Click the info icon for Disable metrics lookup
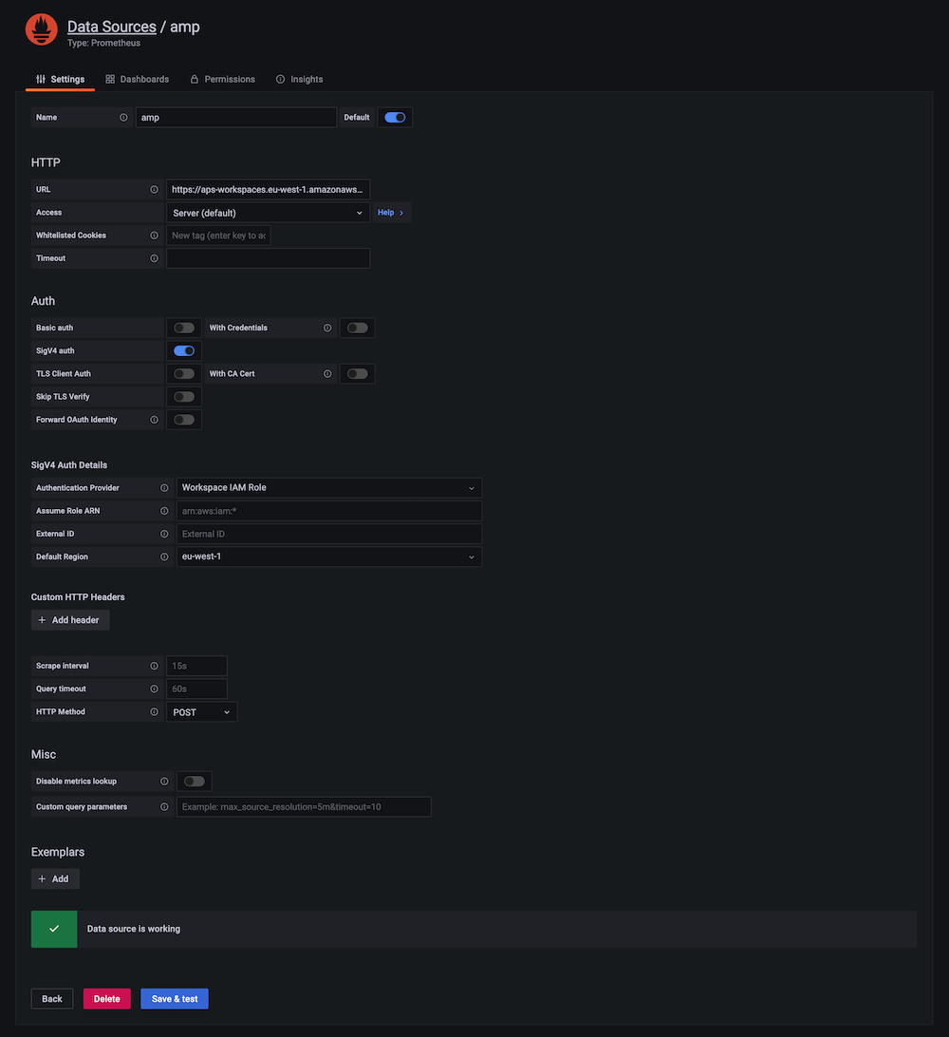This screenshot has width=949, height=1037. 164,782
